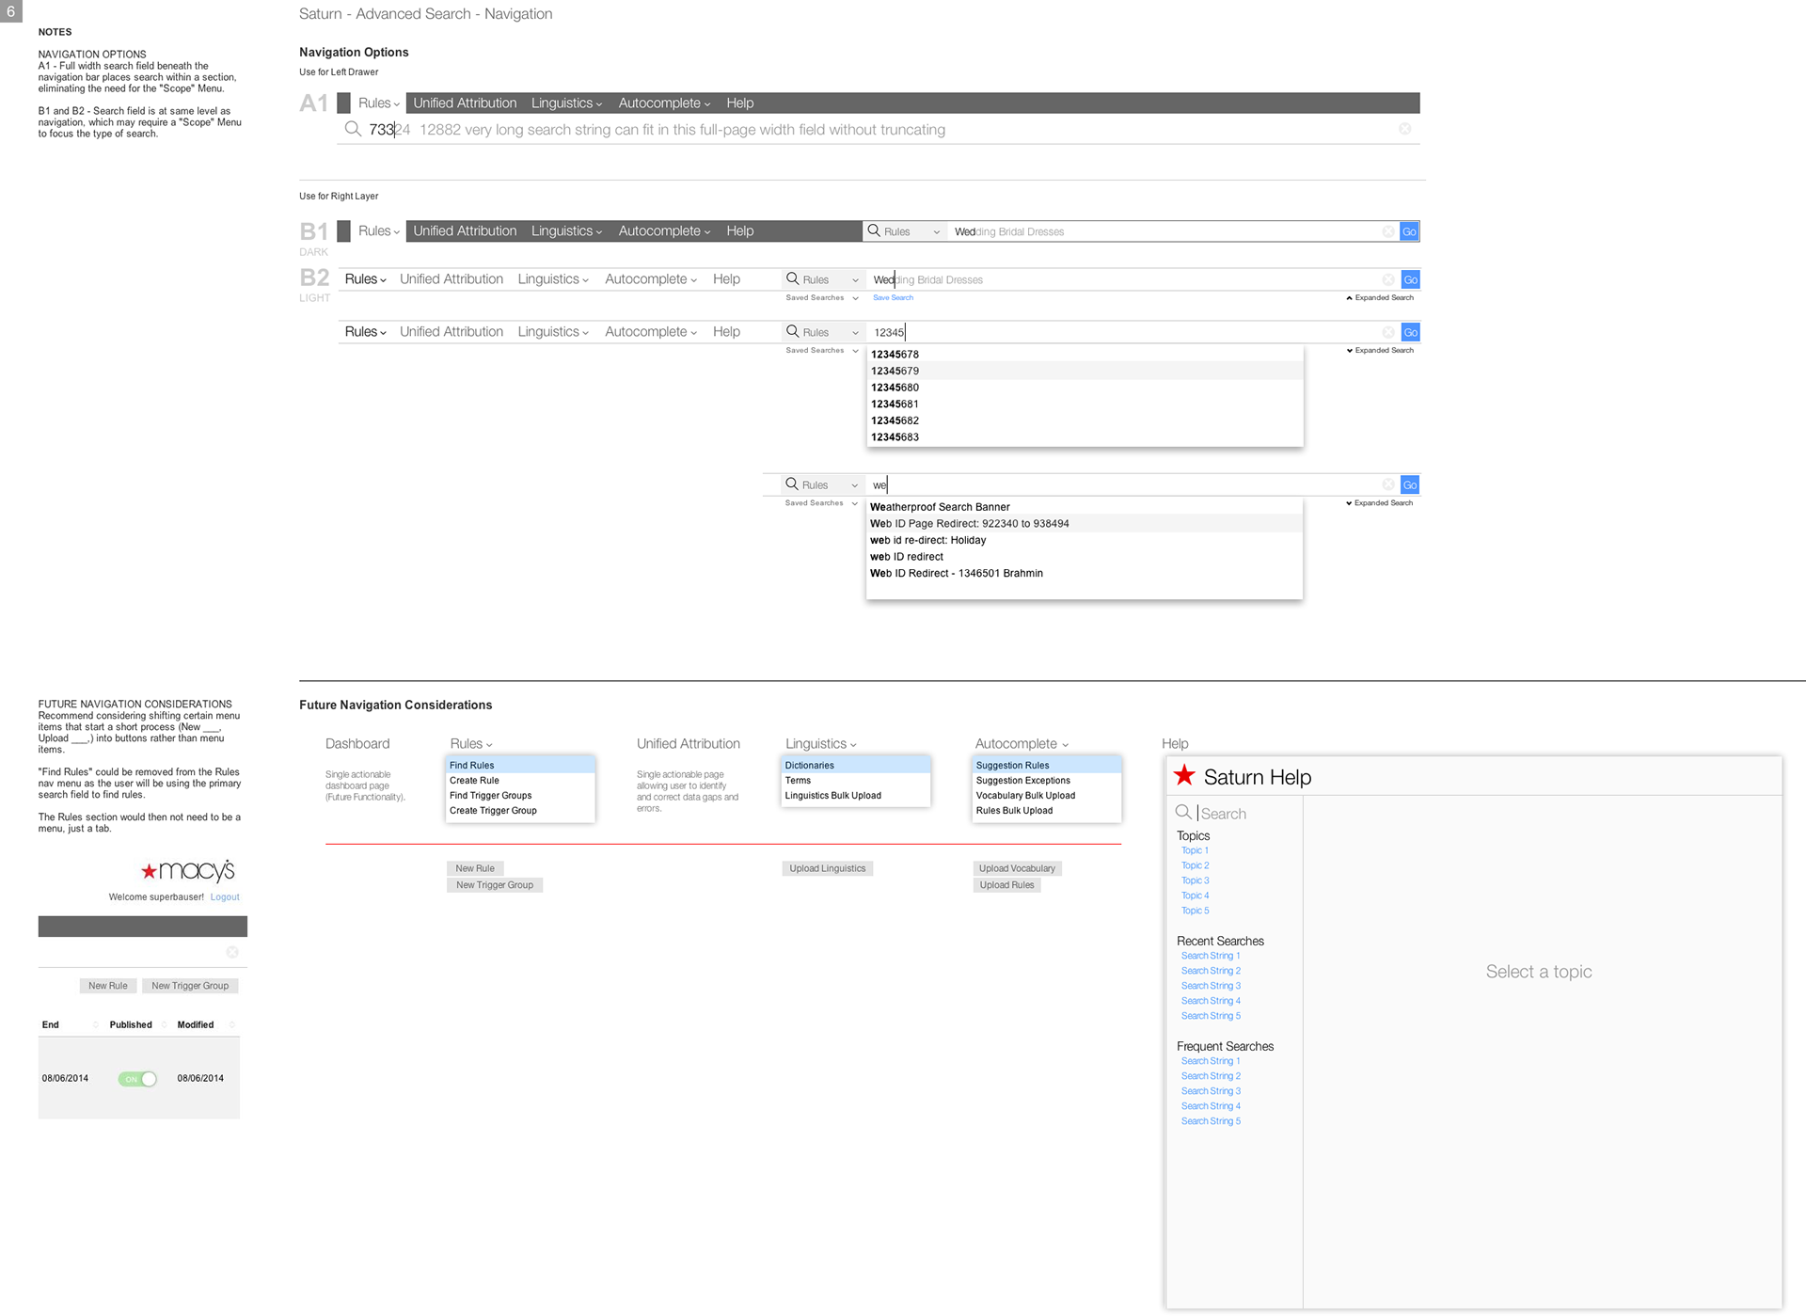
Task: Click the Saturn Help search magnifier icon
Action: [1183, 813]
